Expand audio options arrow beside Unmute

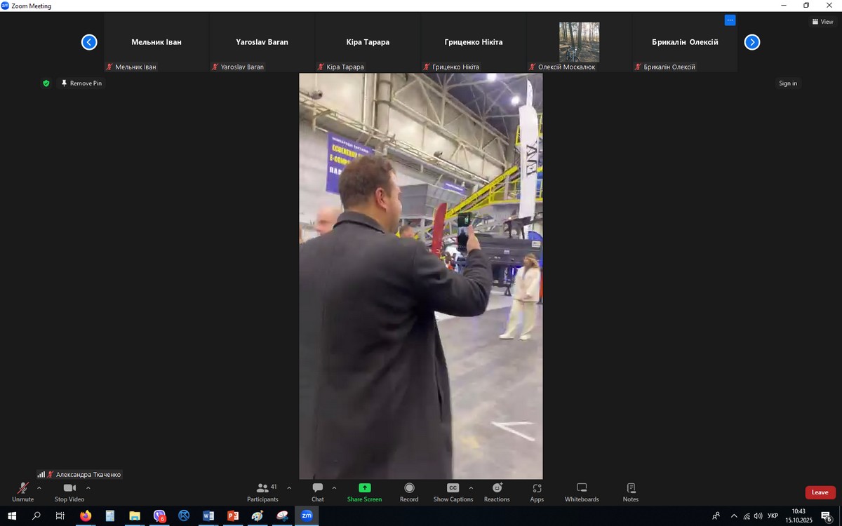coord(39,487)
